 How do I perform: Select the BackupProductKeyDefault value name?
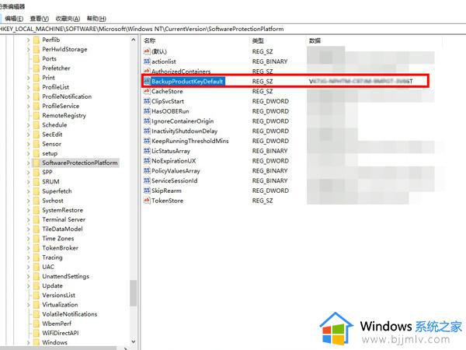[x=187, y=81]
